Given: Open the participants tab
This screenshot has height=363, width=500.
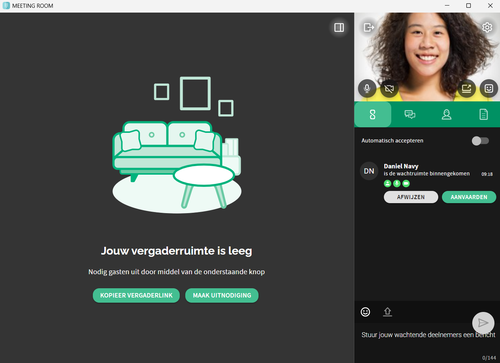Looking at the screenshot, I should click(x=446, y=115).
